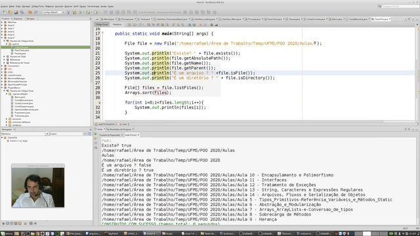Click the Clean and Build icon

pos(74,12)
